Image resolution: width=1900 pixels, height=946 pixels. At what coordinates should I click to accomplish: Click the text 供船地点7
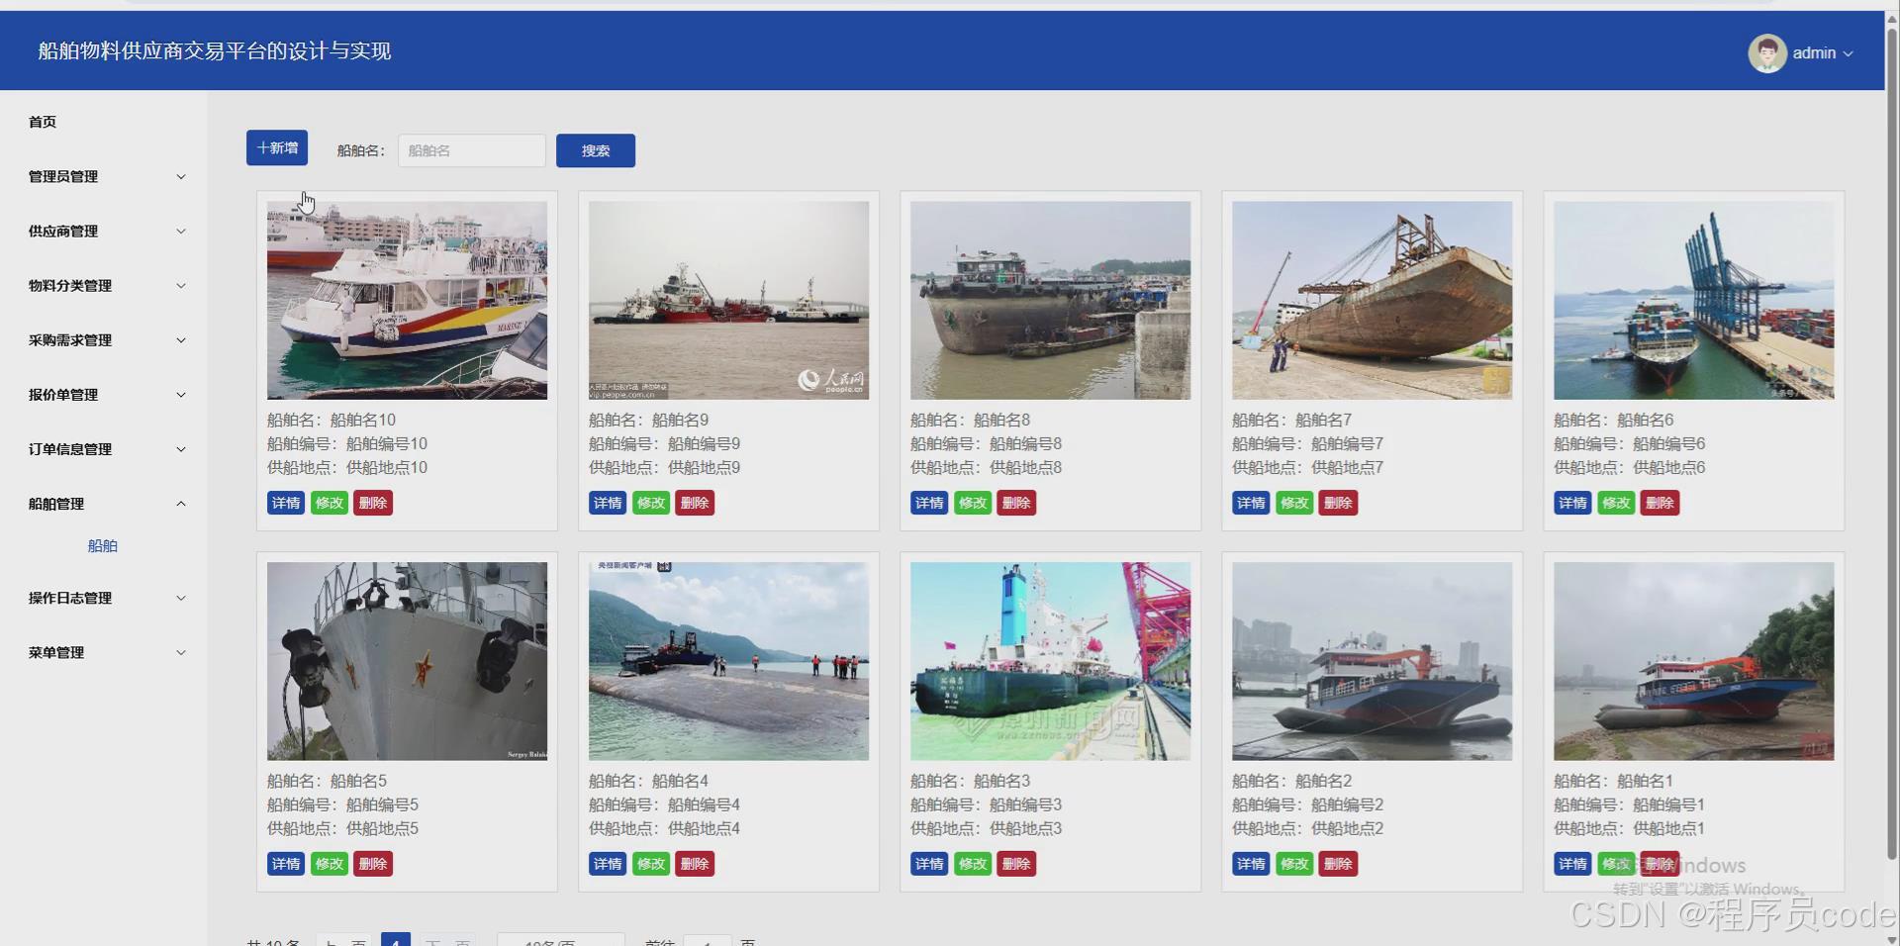pos(1347,467)
